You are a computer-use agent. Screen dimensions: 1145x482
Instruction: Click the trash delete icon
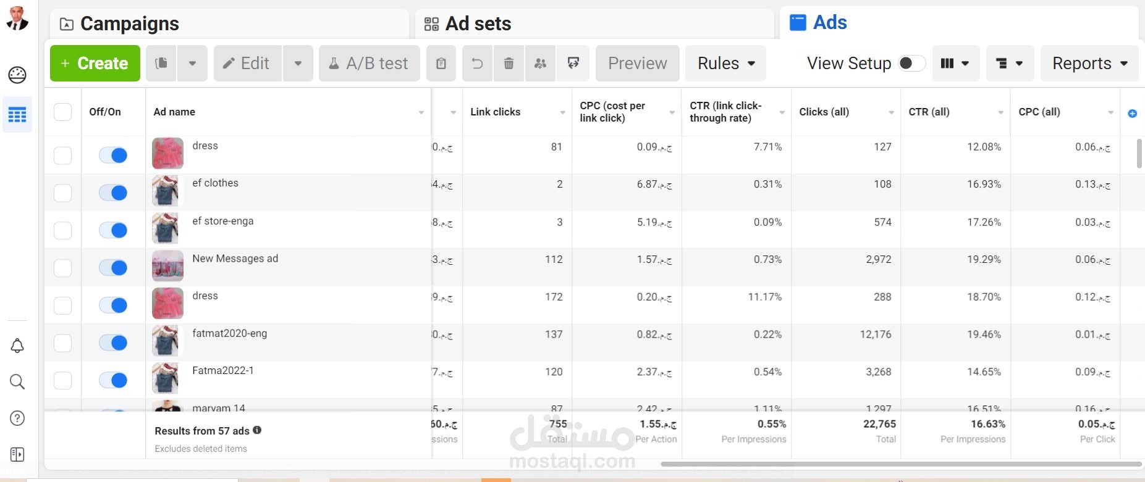point(509,63)
